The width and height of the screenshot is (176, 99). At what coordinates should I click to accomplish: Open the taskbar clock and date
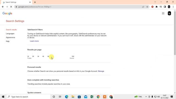click(x=164, y=97)
